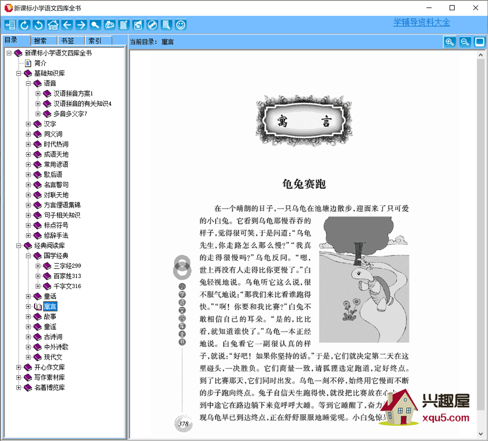Select 千字文316 in the tree
The width and height of the screenshot is (488, 441).
67,286
